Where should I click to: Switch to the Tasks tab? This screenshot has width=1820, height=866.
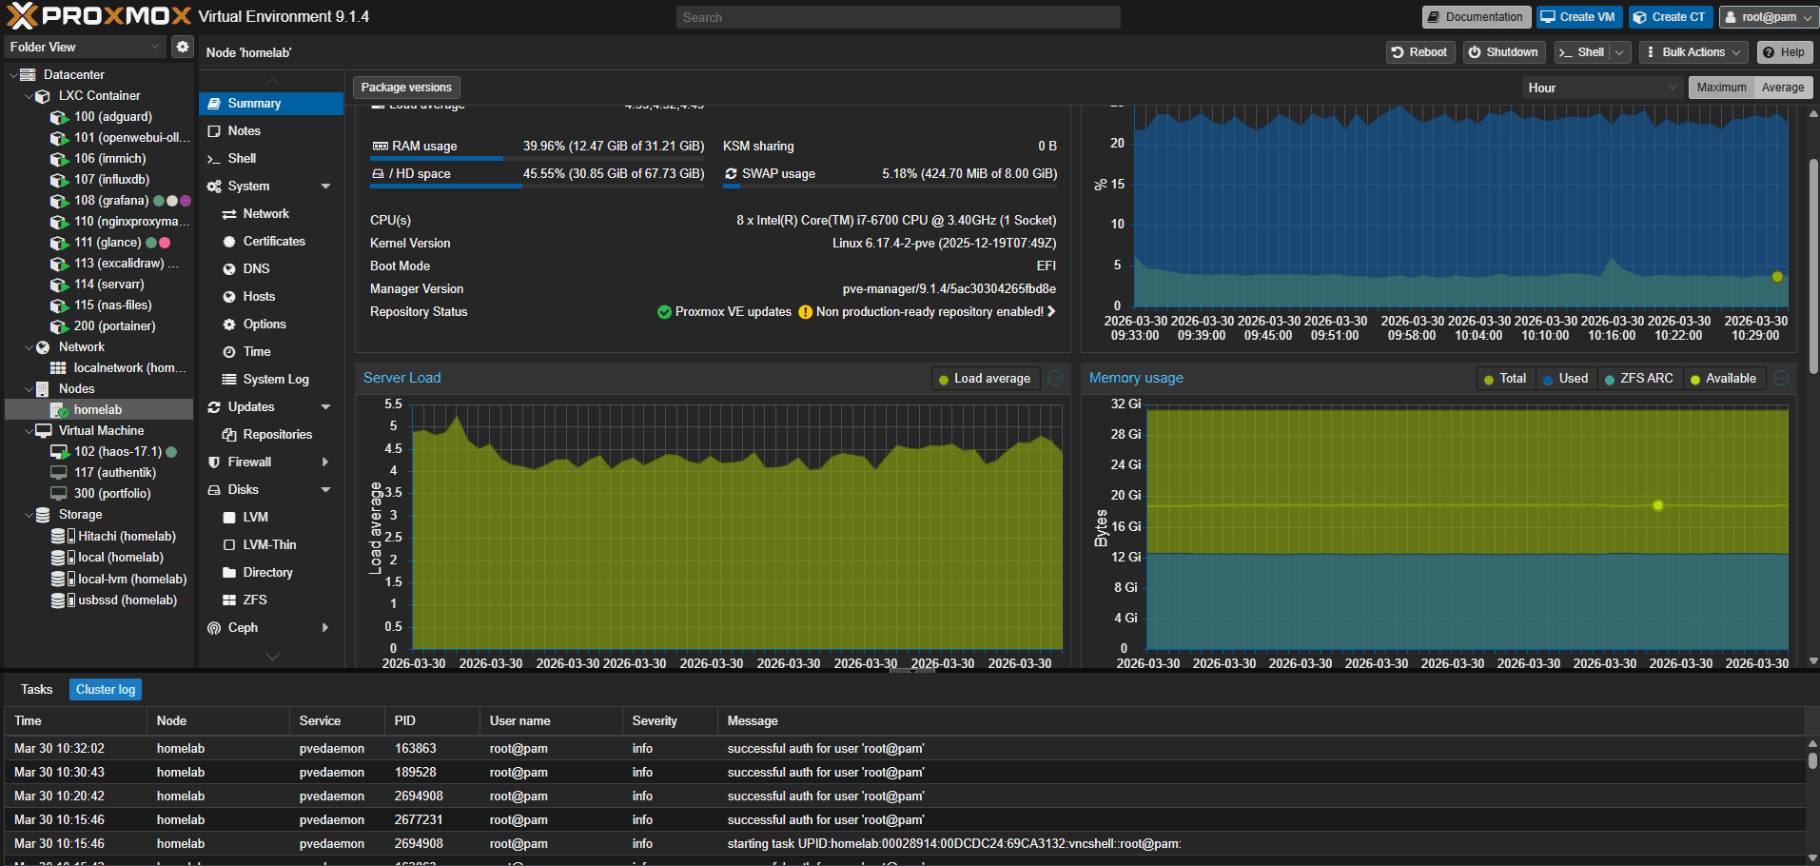click(x=36, y=689)
